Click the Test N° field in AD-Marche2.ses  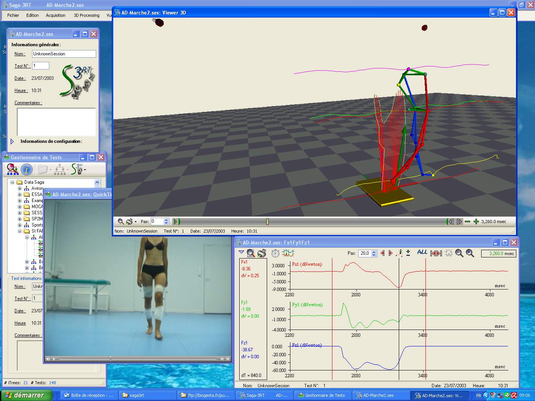(40, 66)
